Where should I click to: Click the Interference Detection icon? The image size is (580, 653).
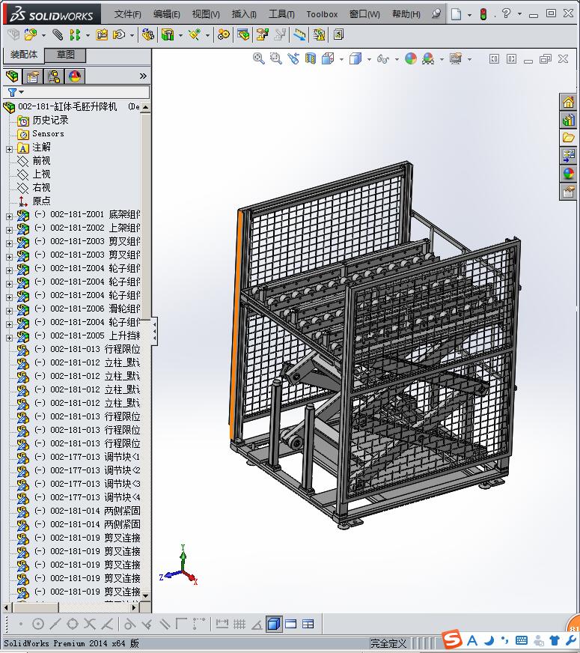(x=319, y=34)
